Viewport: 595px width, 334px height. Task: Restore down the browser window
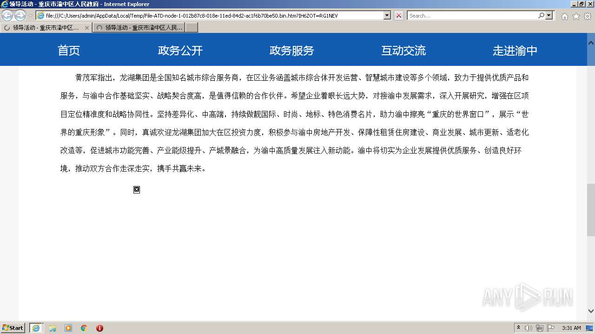coord(581,4)
